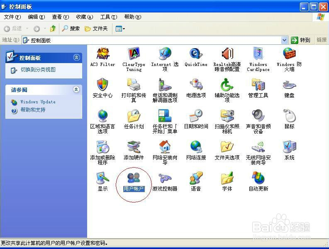Open 电源选项 icon
329x249 pixels.
196,85
